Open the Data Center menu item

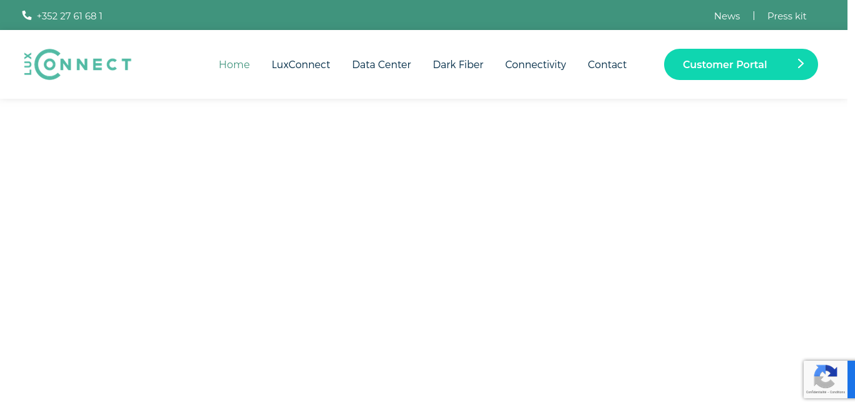point(381,65)
